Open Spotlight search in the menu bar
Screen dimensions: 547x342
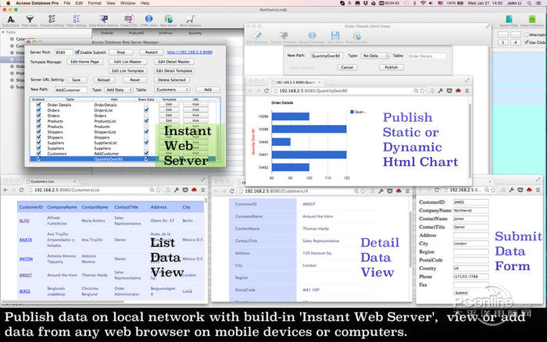[530, 3]
